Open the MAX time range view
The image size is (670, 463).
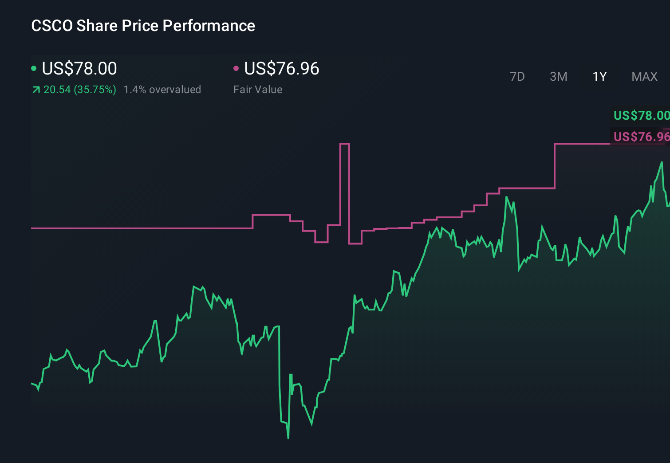tap(644, 76)
